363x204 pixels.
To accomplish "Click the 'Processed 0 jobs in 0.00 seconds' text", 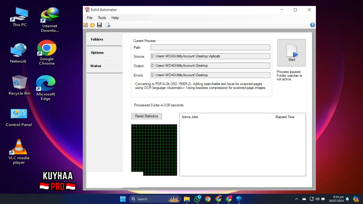I will click(x=159, y=105).
